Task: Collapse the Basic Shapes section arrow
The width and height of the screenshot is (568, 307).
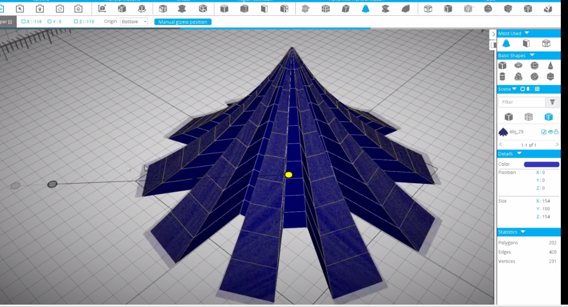Action: (532, 55)
